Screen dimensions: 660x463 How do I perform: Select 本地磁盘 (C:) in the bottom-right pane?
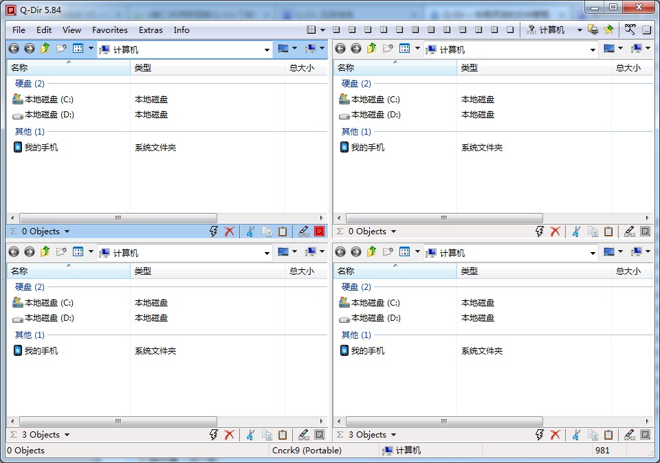click(x=370, y=302)
